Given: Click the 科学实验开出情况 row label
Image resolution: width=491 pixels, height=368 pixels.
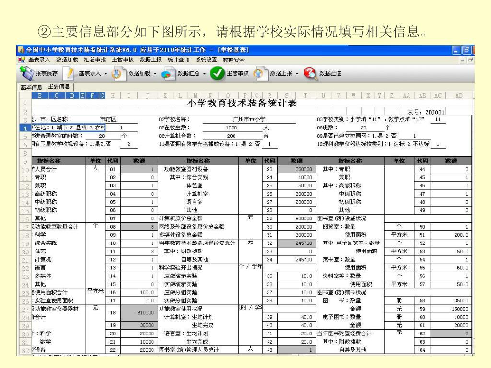Looking at the screenshot, I should pos(180,267).
